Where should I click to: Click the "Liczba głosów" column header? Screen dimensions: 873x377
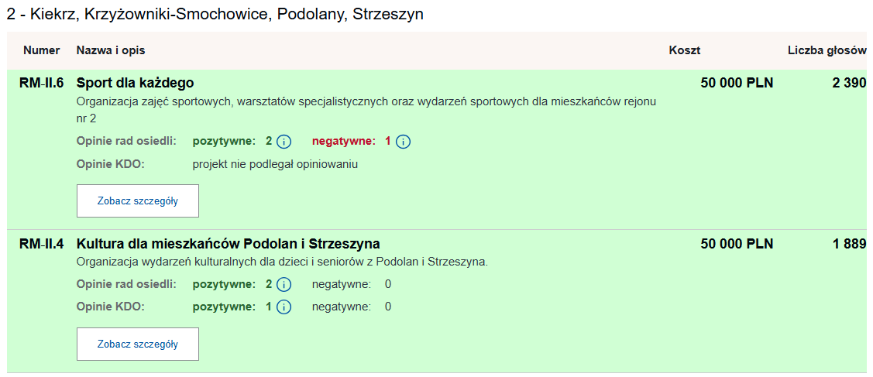(827, 50)
